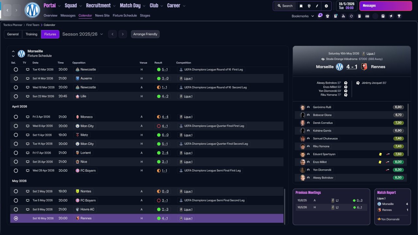The image size is (418, 235).
Task: Open the Ligue 1 link for the Metz fixture
Action: pos(188,135)
